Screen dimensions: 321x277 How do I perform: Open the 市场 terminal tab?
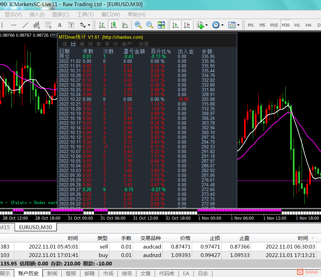click(108, 273)
